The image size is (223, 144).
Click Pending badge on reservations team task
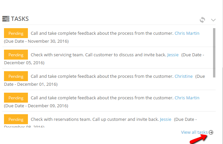[16, 119]
